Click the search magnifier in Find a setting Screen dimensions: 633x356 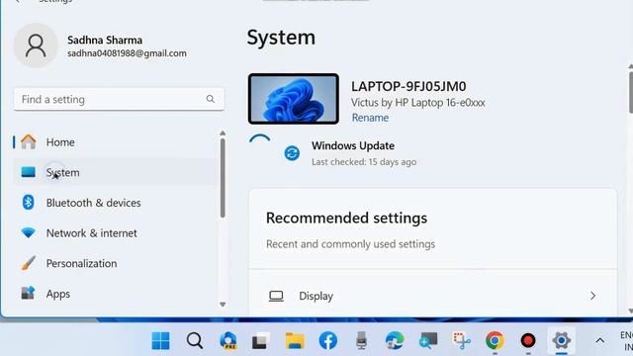pyautogui.click(x=211, y=99)
